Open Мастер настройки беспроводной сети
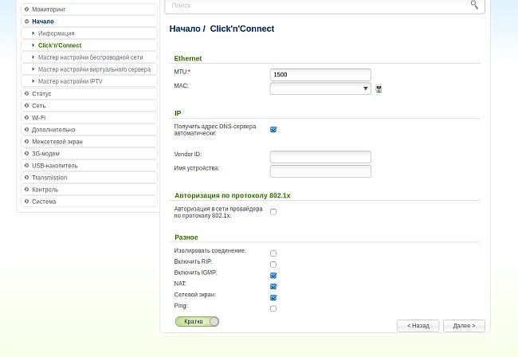Image resolution: width=518 pixels, height=357 pixels. (x=90, y=57)
